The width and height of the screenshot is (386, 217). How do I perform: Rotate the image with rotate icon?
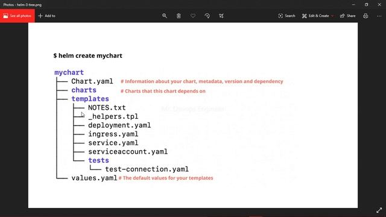207,16
